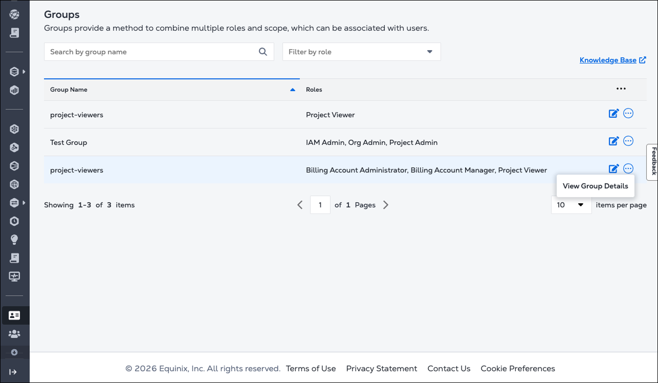Screen dimensions: 658x383
Task: Edit the group with Billing Account roles
Action: tap(613, 169)
